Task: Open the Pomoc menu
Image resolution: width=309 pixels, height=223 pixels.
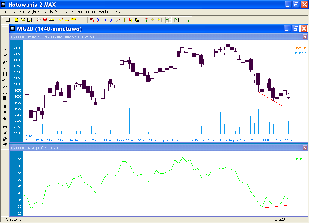Action: coord(142,12)
